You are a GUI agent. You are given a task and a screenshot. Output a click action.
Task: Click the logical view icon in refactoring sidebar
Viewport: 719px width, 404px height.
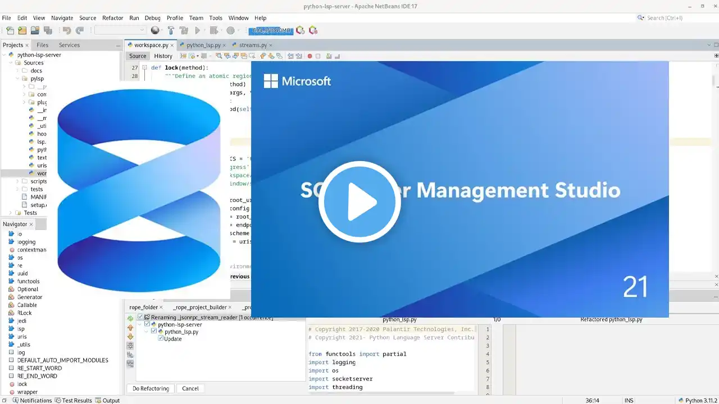point(130,355)
